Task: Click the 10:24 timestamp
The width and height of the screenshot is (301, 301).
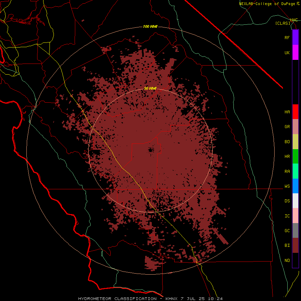Action: (x=215, y=299)
